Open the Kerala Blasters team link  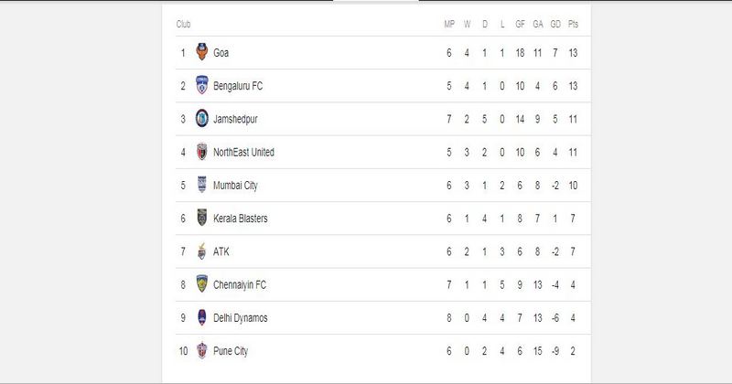click(x=240, y=219)
